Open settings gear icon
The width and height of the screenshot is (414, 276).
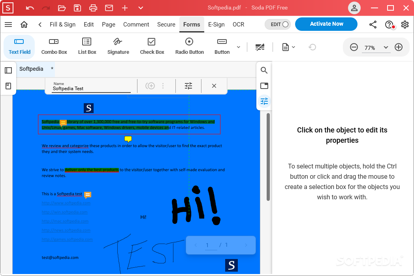click(405, 25)
